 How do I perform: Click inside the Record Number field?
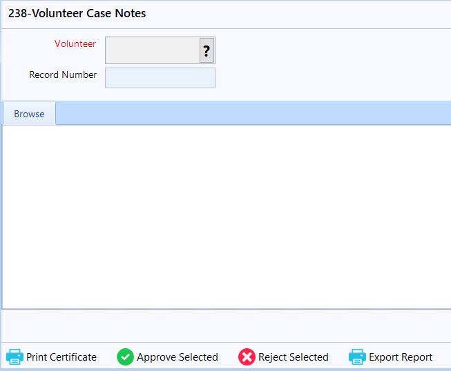(160, 78)
